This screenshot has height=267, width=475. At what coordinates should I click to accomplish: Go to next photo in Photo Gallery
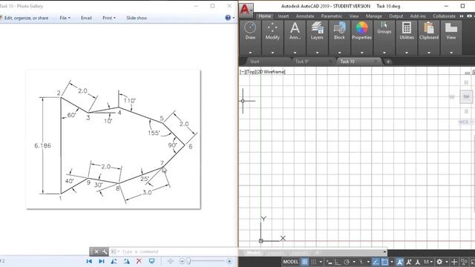point(102,261)
